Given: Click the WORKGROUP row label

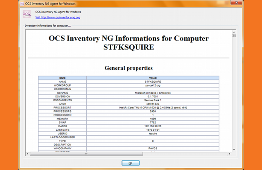Looking at the screenshot, I should click(x=62, y=85).
